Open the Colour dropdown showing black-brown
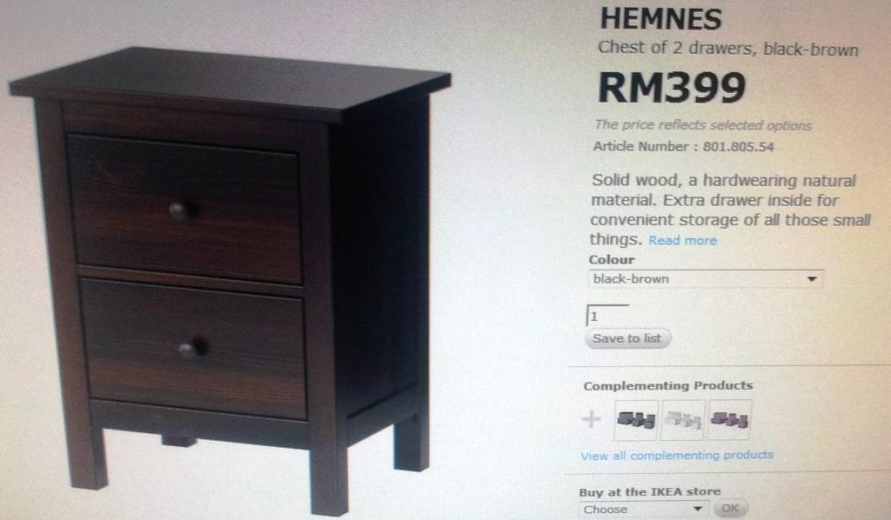The width and height of the screenshot is (891, 520). click(x=705, y=279)
